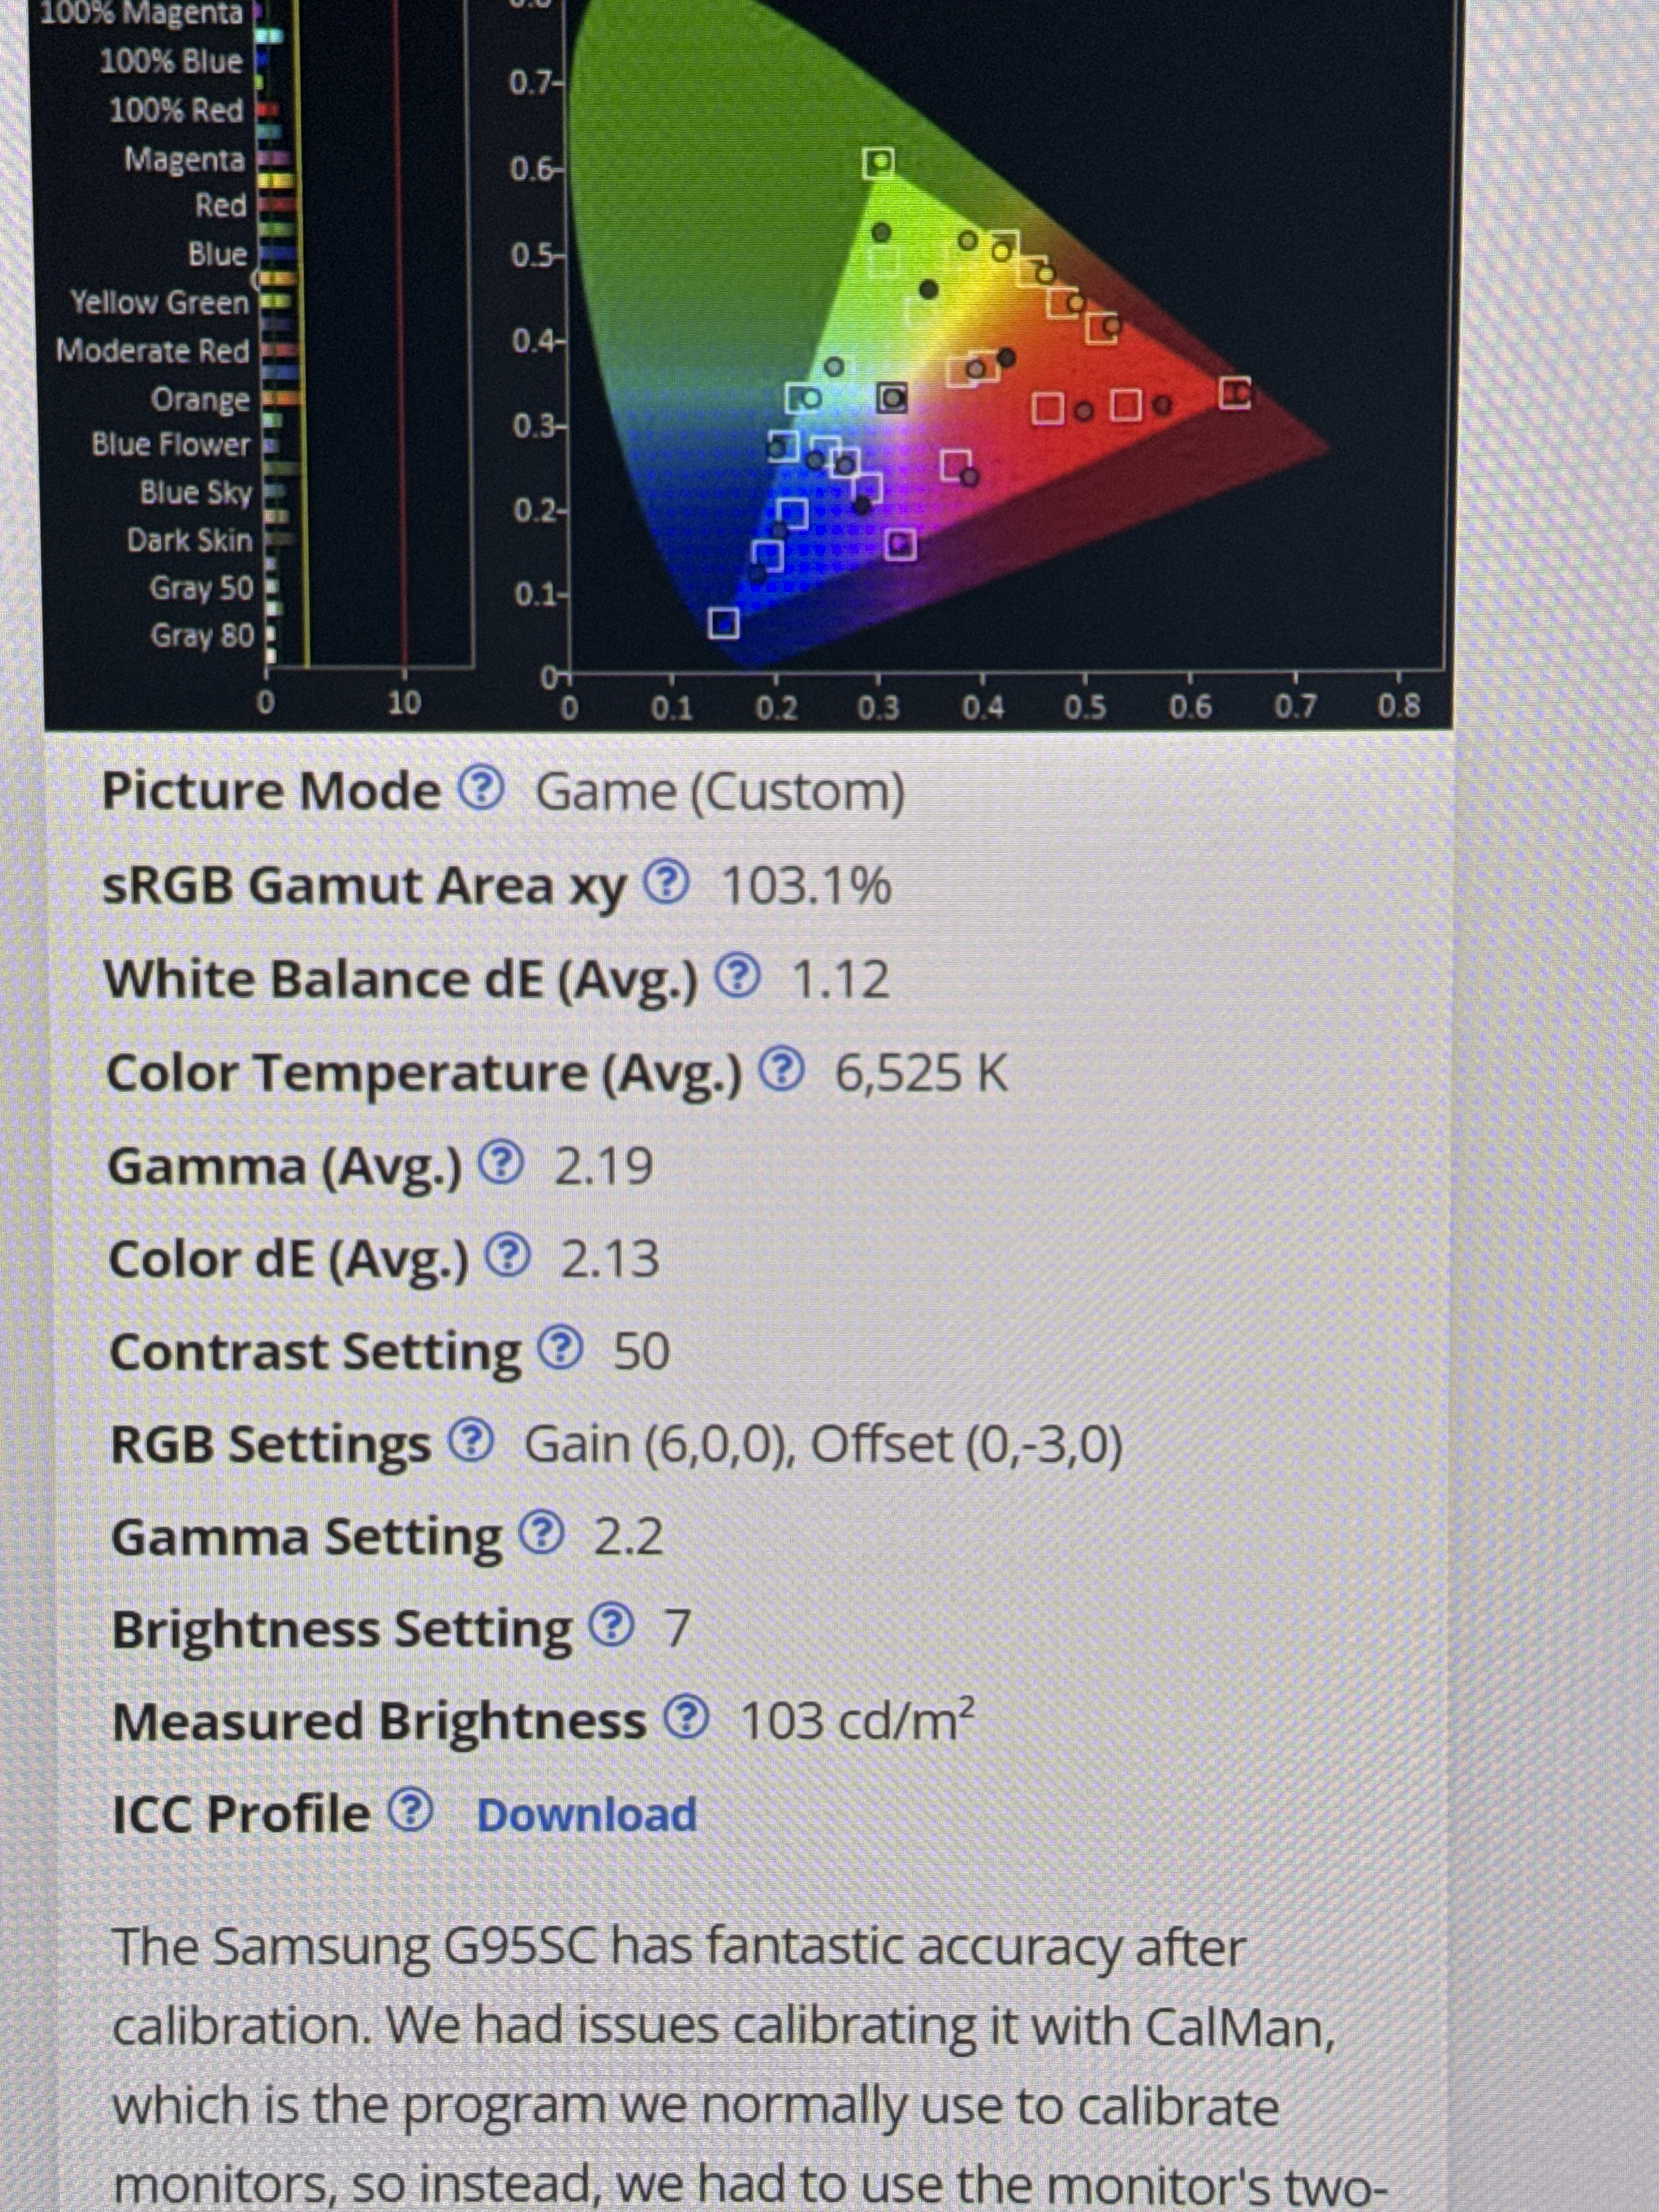
Task: Click the 100% Red bar in chart
Action: 268,109
